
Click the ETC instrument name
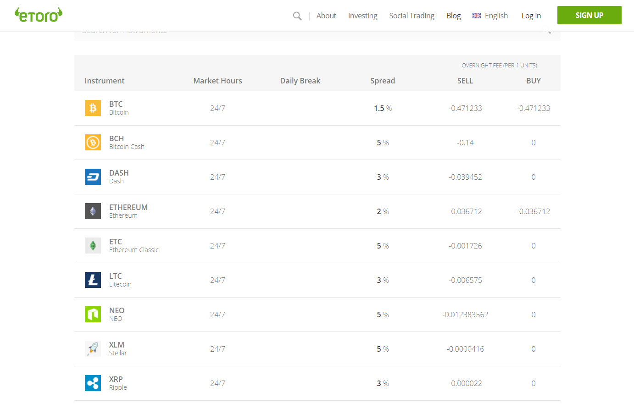(x=116, y=242)
